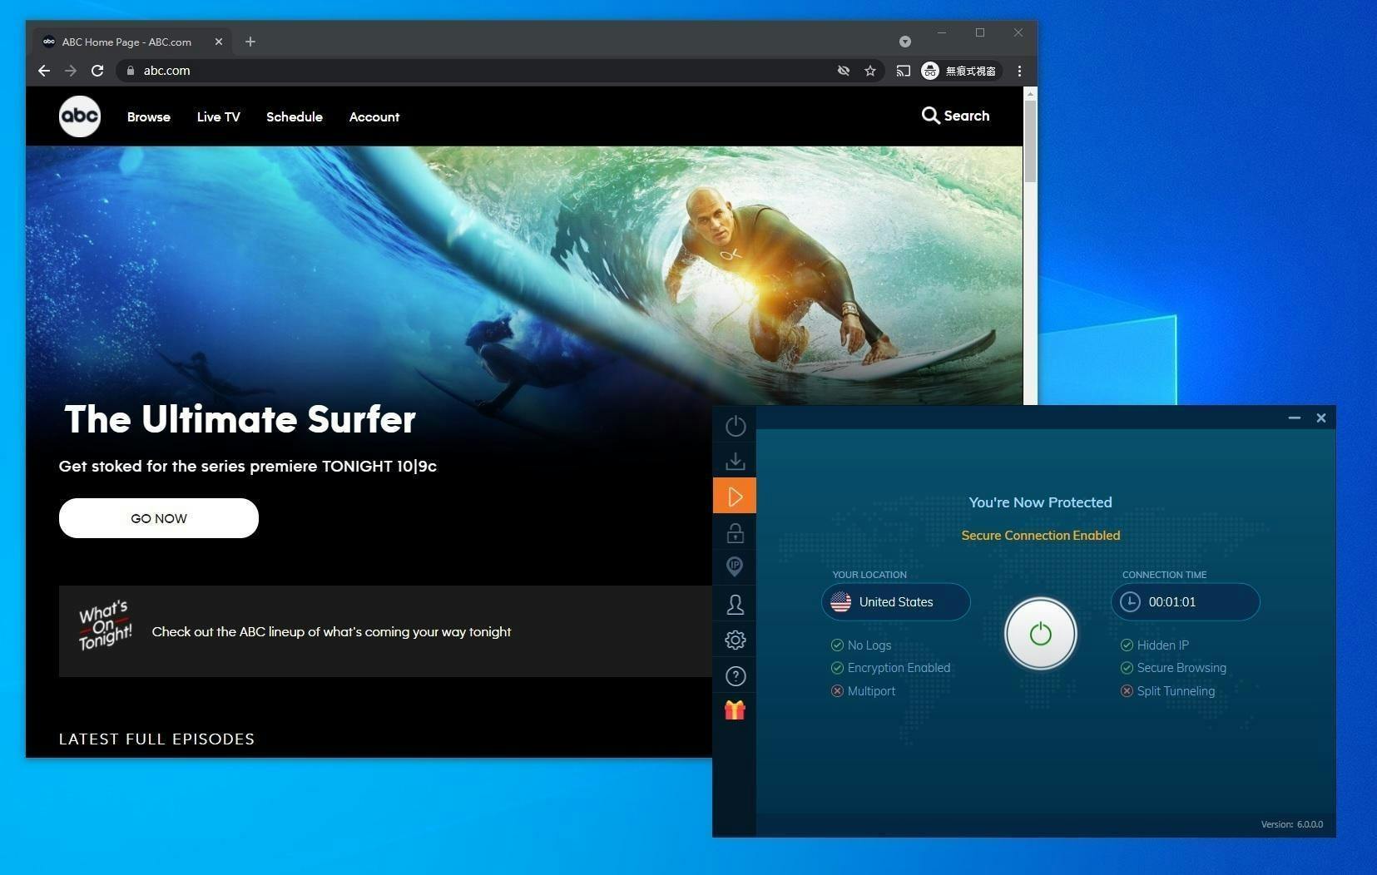Click the ABC logo in site header
Viewport: 1377px width, 875px height.
(80, 116)
